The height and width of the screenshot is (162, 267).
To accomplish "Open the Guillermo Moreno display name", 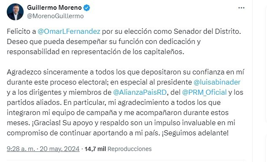I will [54, 8].
